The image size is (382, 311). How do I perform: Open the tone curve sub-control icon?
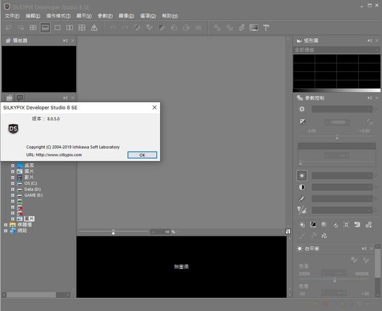tap(313, 224)
